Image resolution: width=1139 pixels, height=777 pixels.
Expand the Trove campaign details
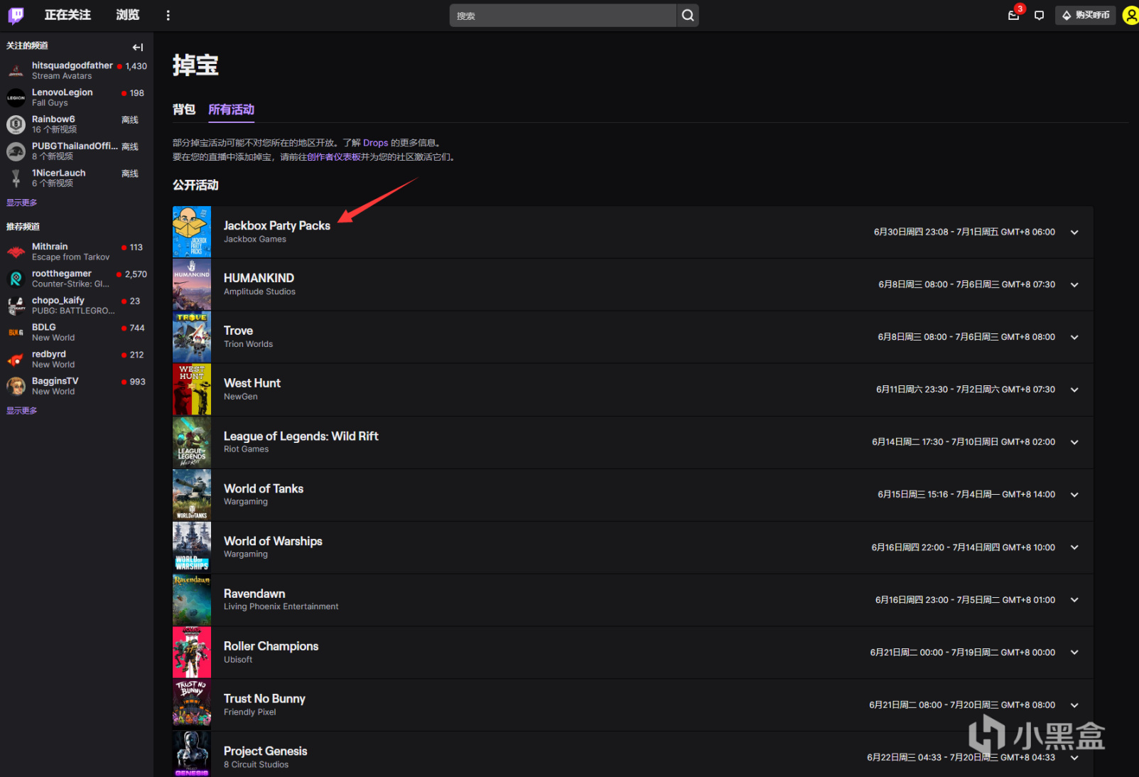click(x=1074, y=338)
